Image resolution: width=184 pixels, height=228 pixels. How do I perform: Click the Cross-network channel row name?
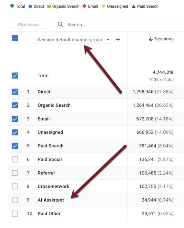[x=53, y=186]
